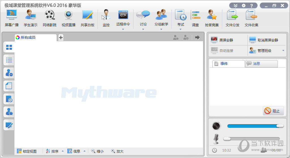
Task: Add a new group tab with plus
Action: pyautogui.click(x=61, y=38)
